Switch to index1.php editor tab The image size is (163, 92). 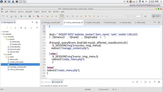pos(140,22)
